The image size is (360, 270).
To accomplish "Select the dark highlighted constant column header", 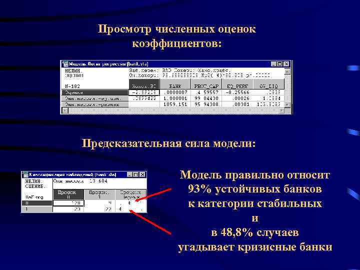I will point(144,84).
